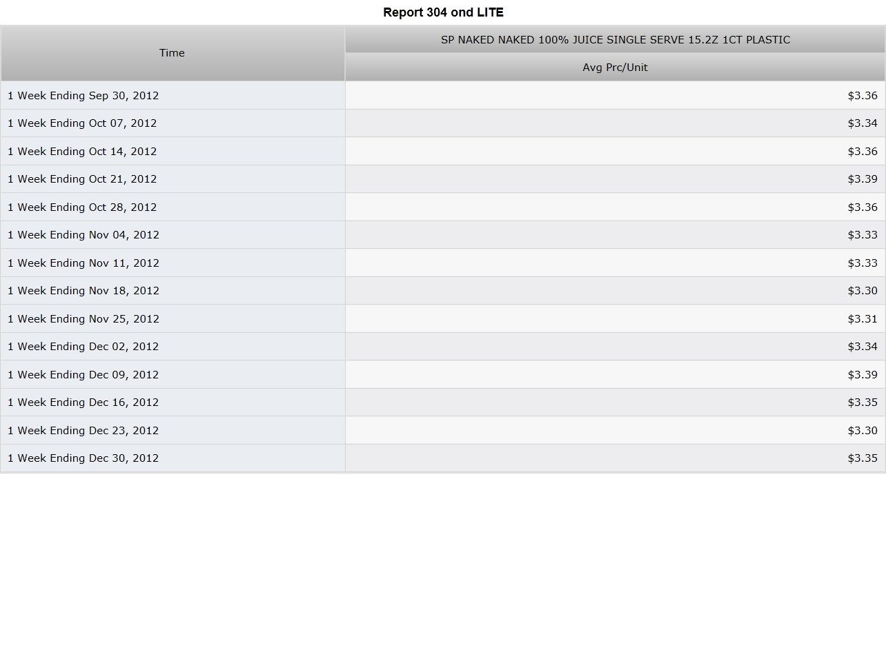Select row '1 Week Ending Nov 04, 2012'
The height and width of the screenshot is (652, 886).
443,235
